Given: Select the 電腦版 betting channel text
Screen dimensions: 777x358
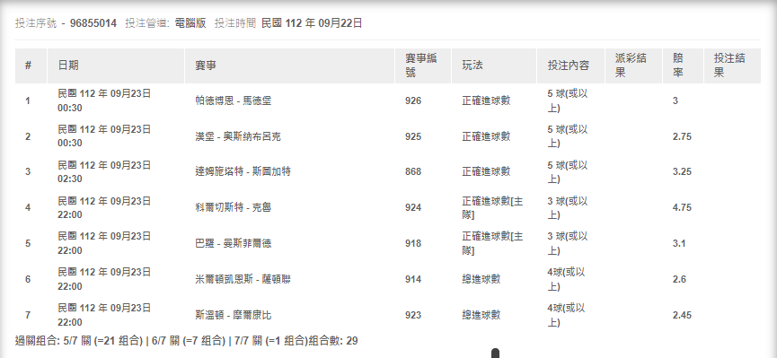Looking at the screenshot, I should coord(190,23).
